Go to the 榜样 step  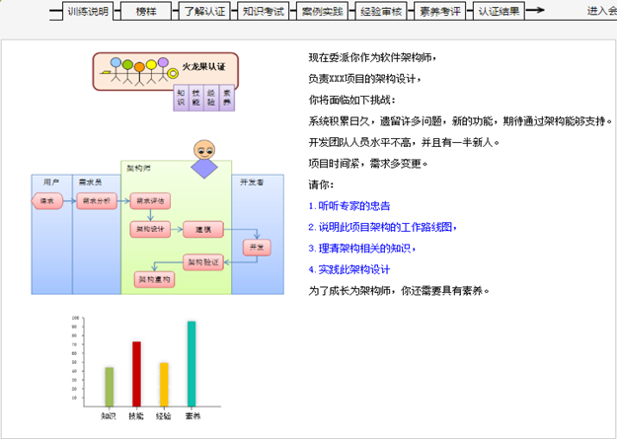[146, 12]
